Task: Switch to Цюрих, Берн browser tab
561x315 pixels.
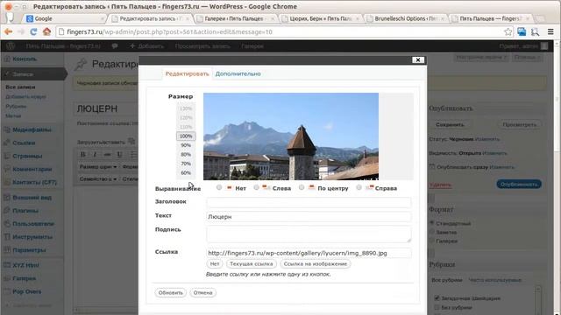Action: 320,18
